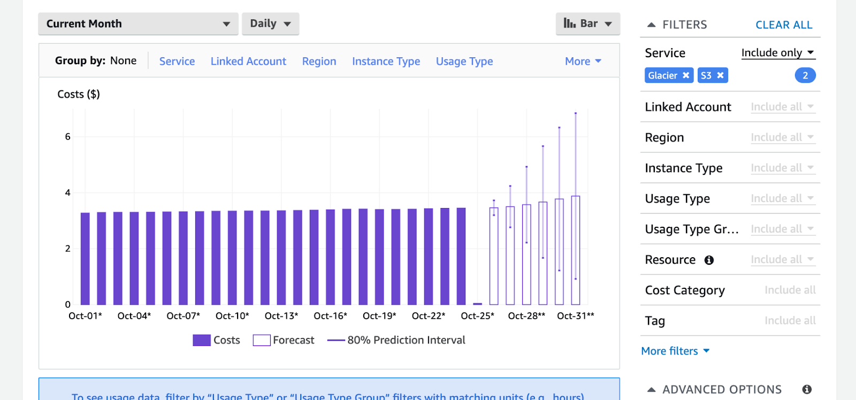
Task: Click the Resource info icon
Action: pyautogui.click(x=709, y=260)
